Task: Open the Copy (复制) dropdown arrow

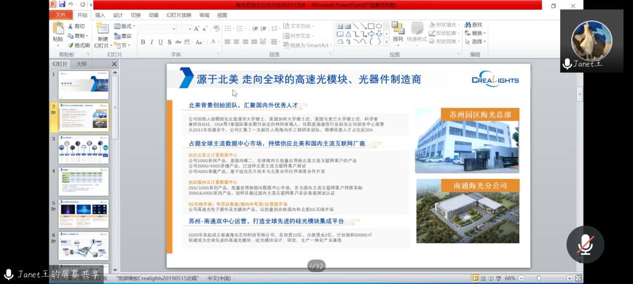Action: (x=87, y=36)
